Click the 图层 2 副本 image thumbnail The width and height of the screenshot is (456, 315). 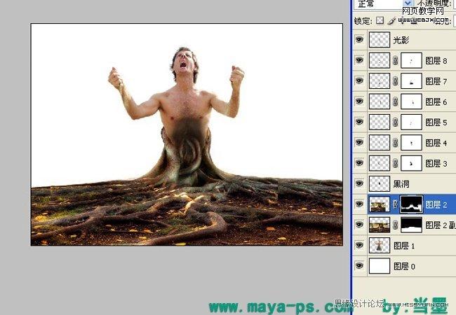(380, 225)
